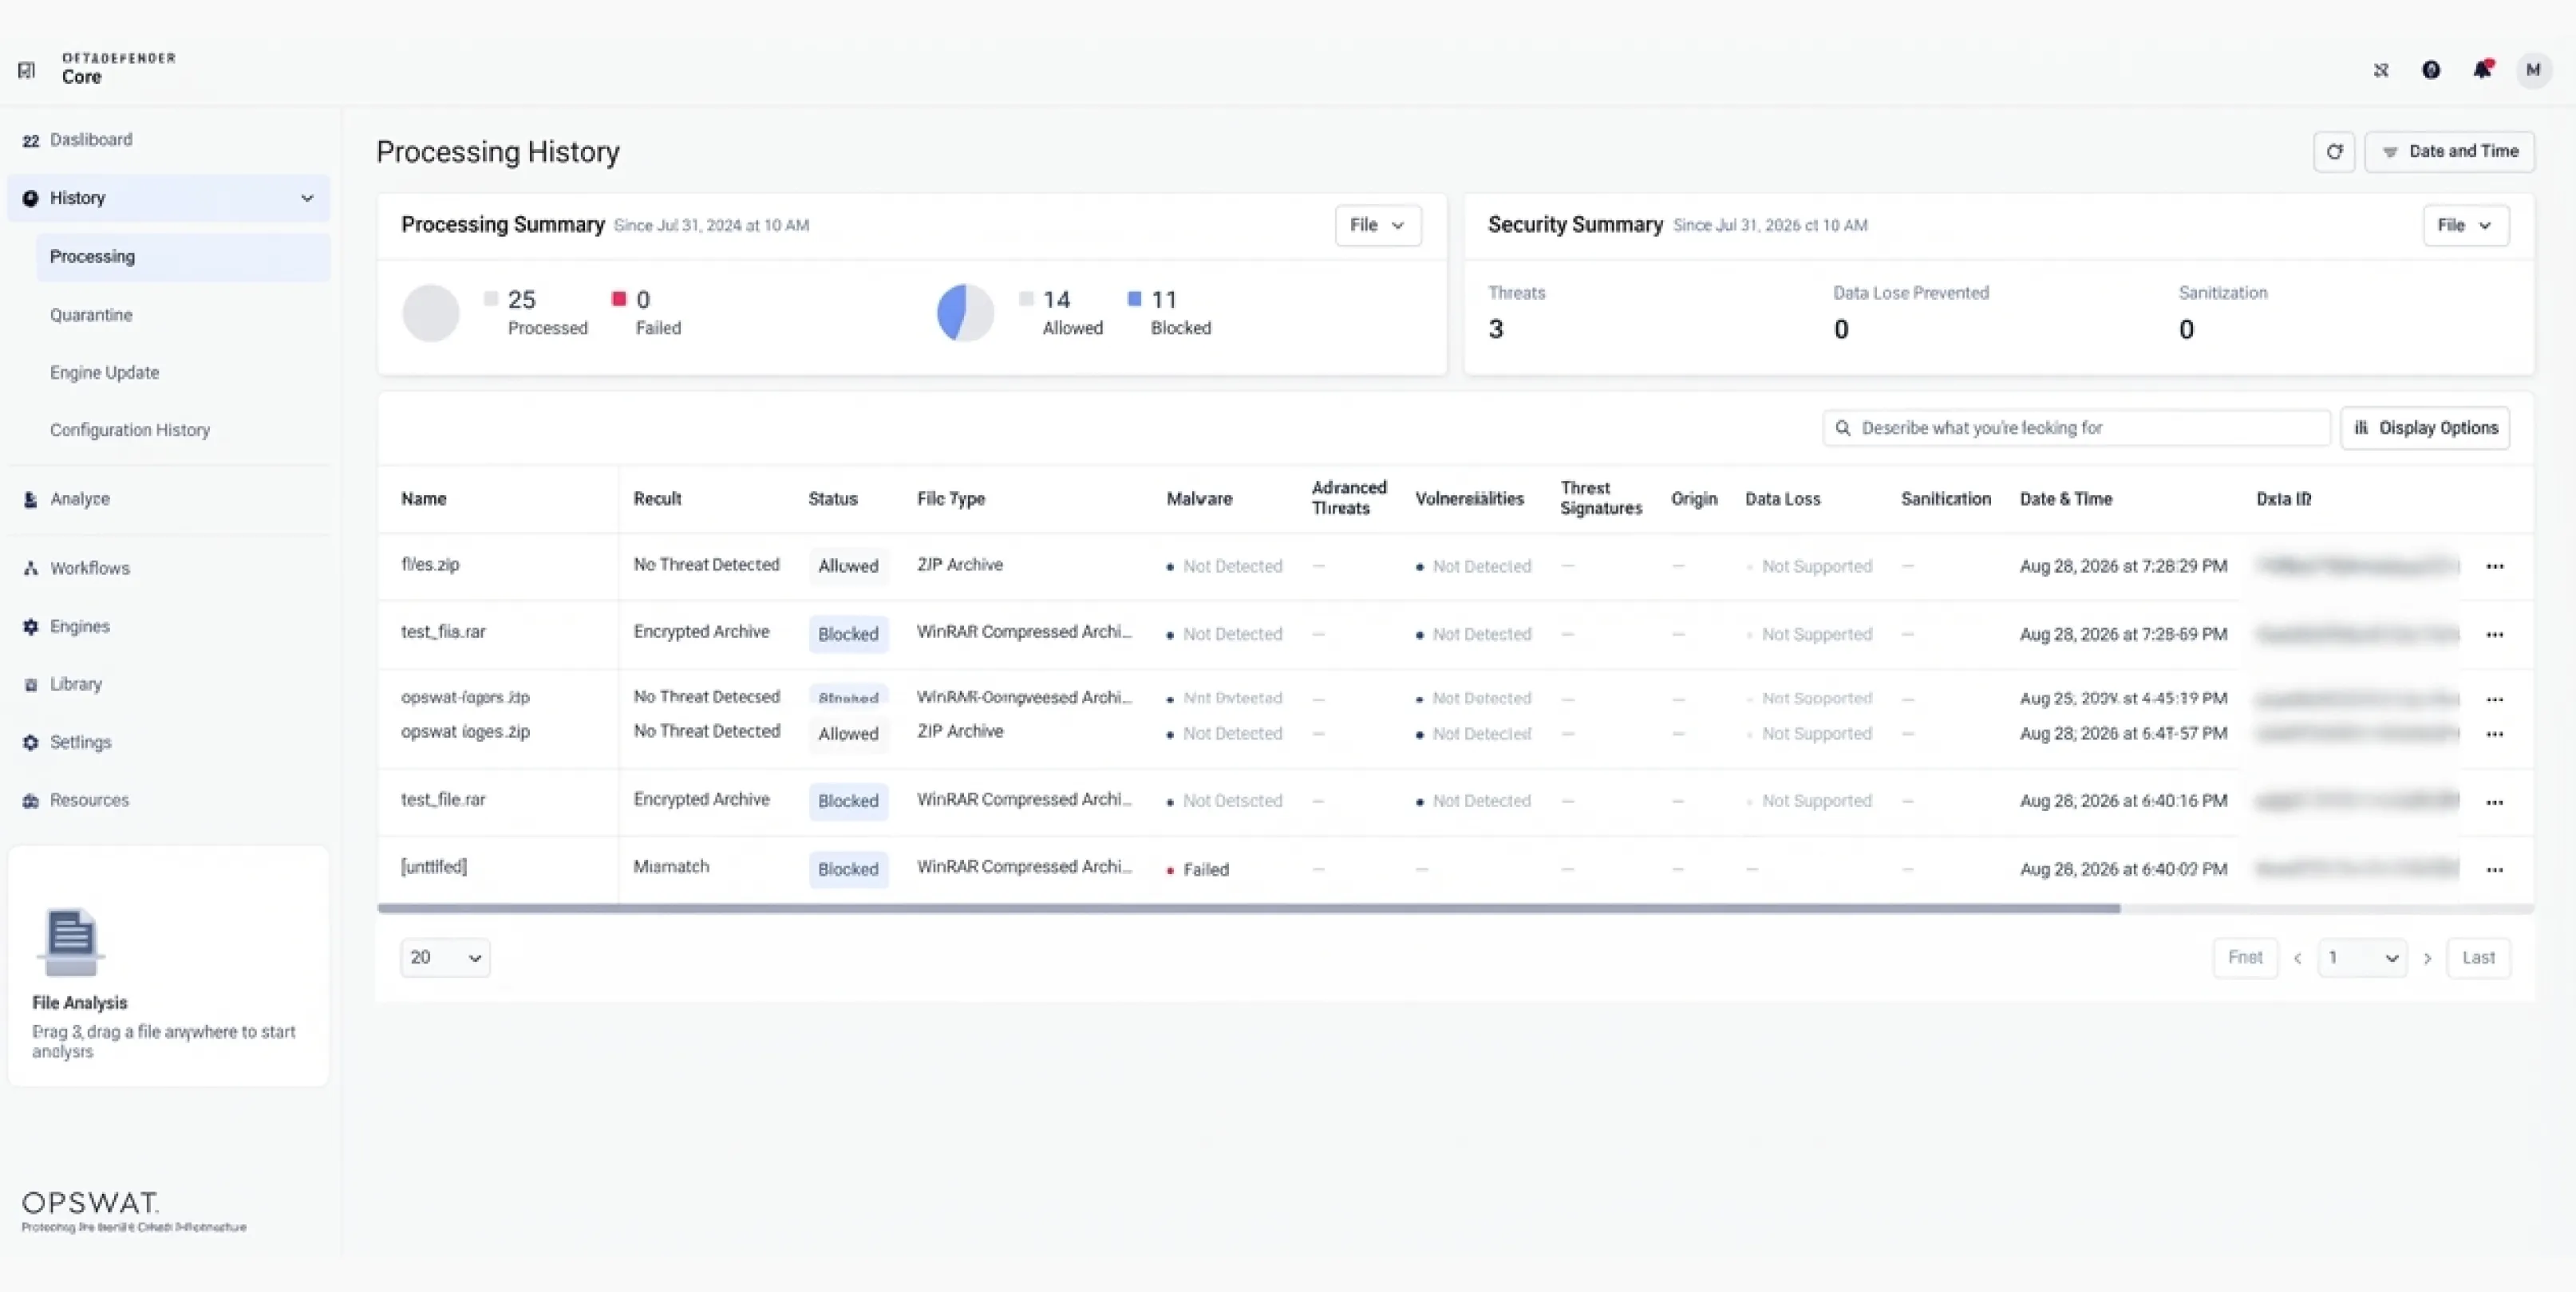The height and width of the screenshot is (1292, 2576).
Task: Click the Date and Time filter button
Action: pos(2449,152)
